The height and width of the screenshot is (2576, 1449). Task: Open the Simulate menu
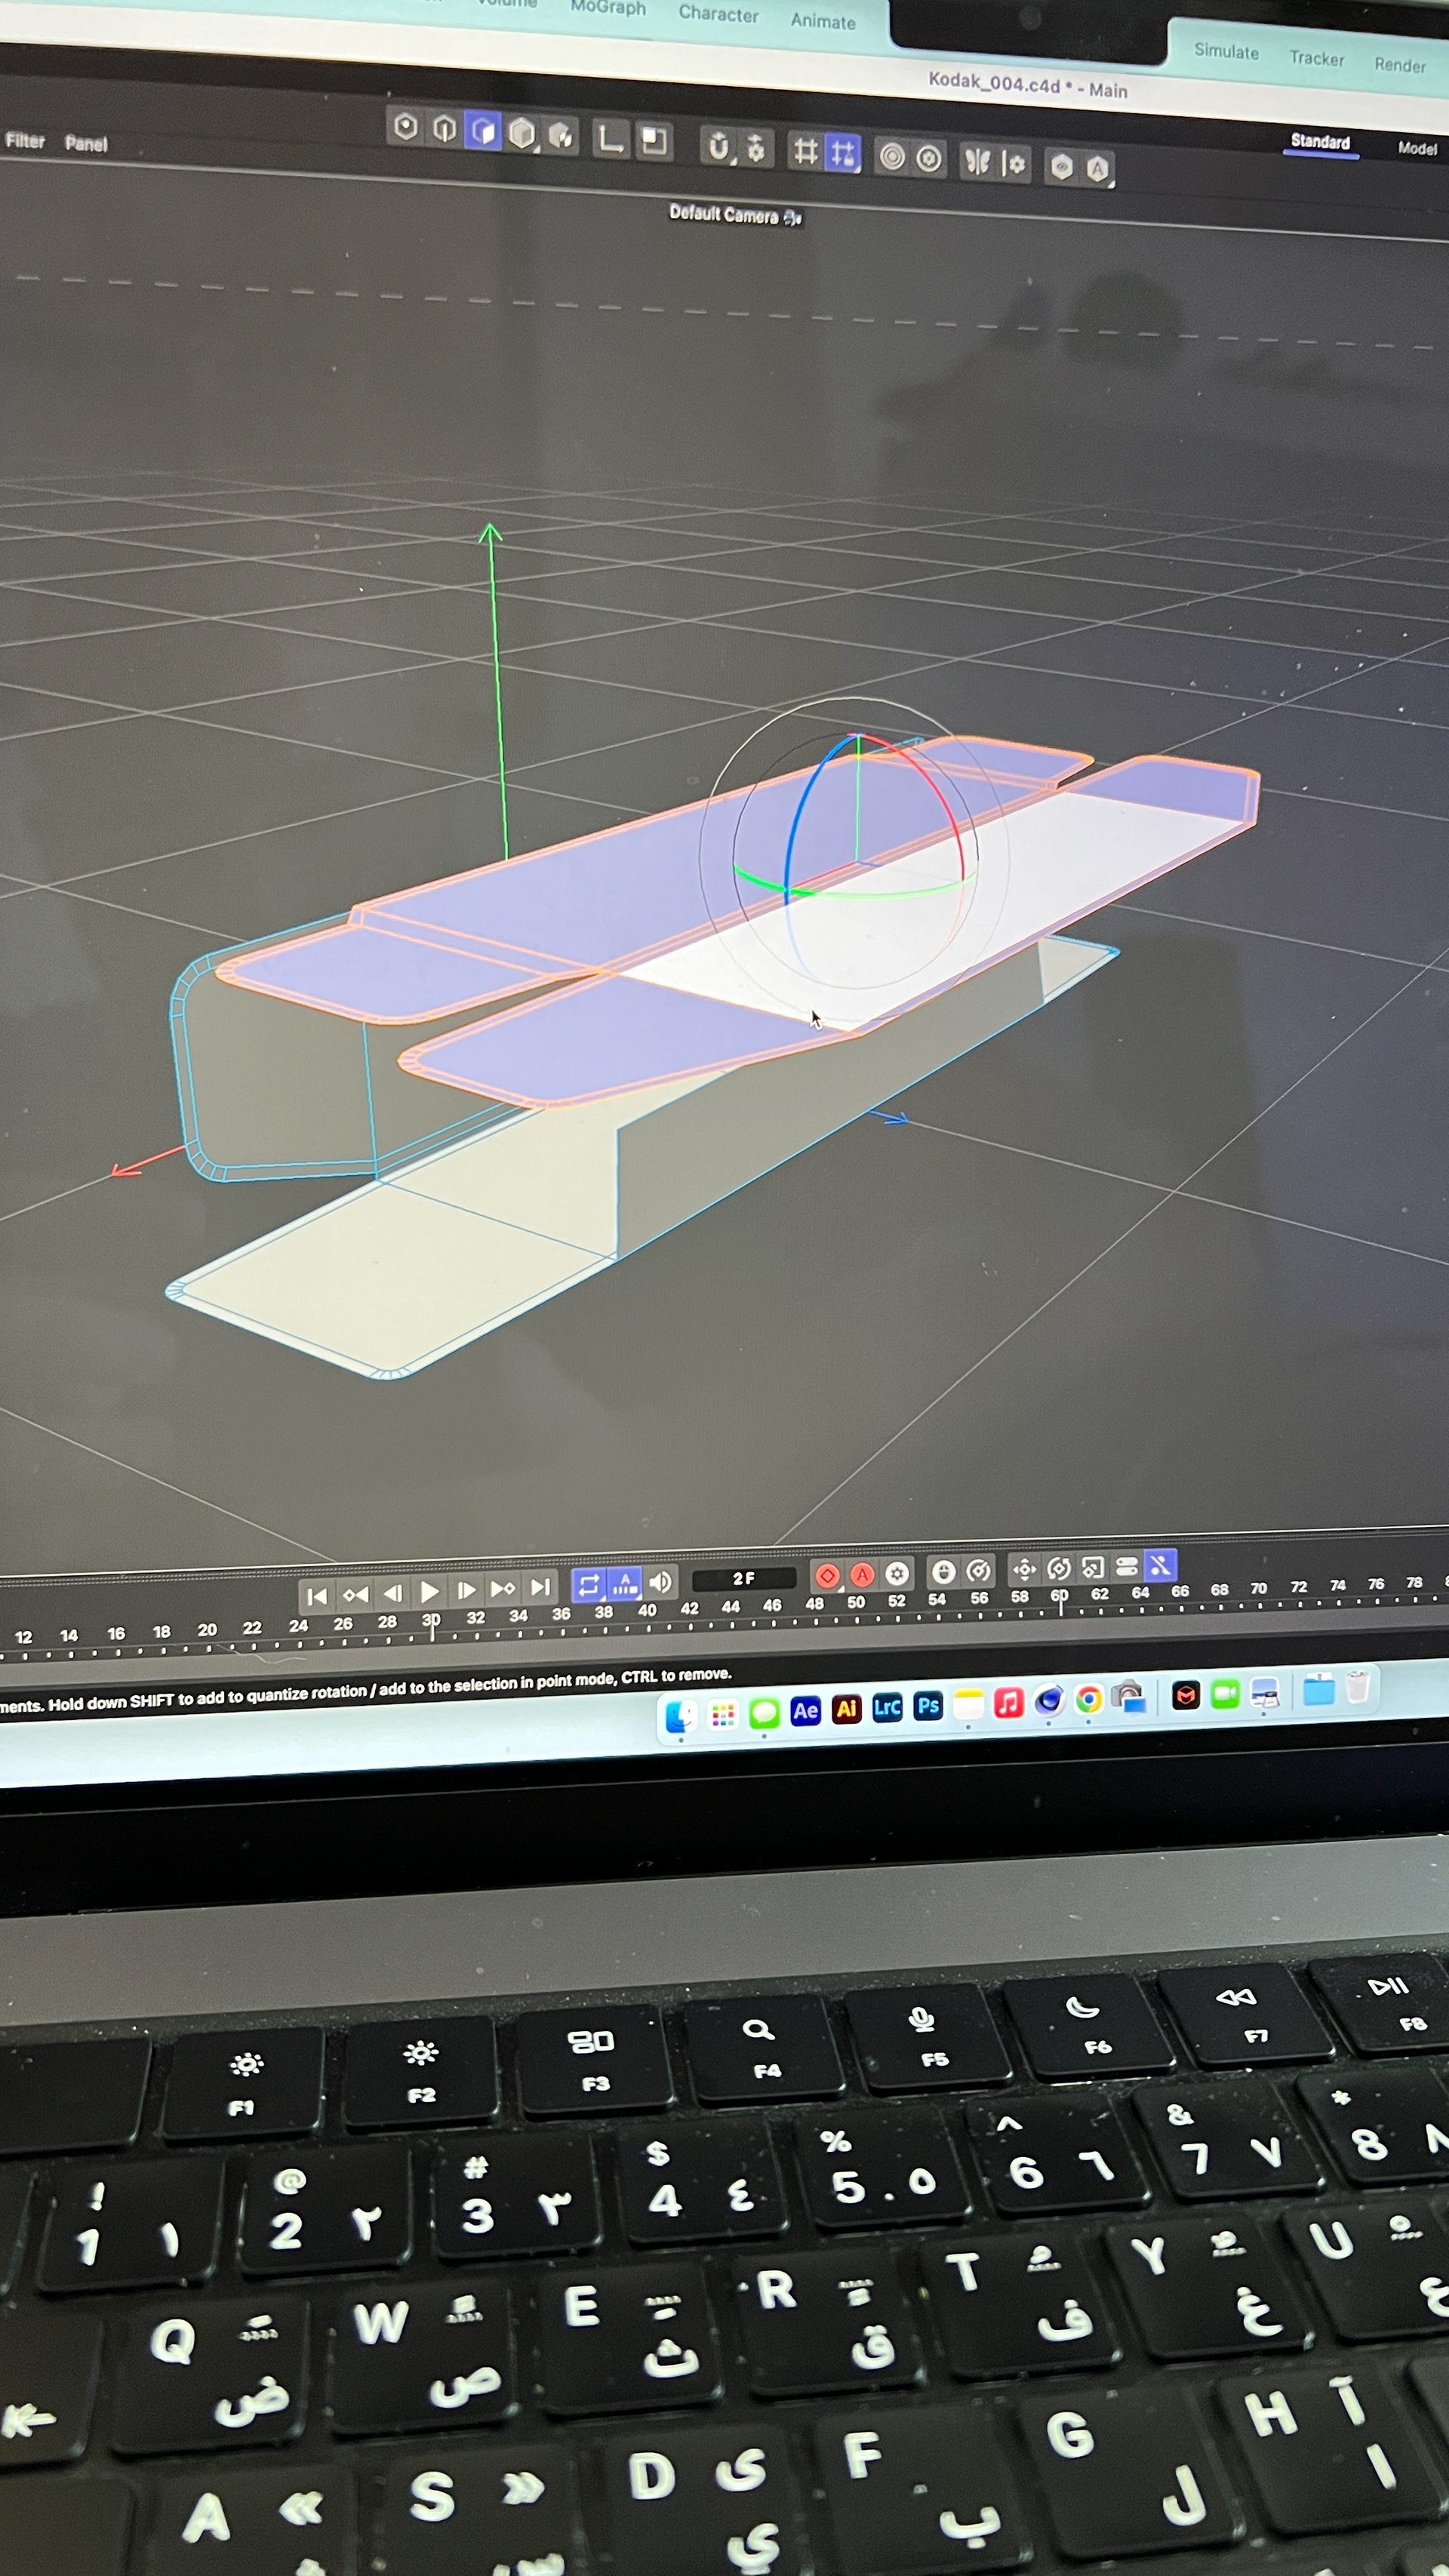coord(1226,51)
